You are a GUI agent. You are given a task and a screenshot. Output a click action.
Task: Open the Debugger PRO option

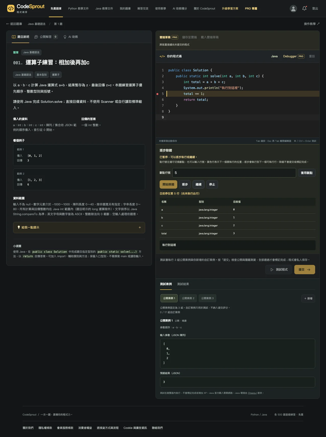click(294, 56)
